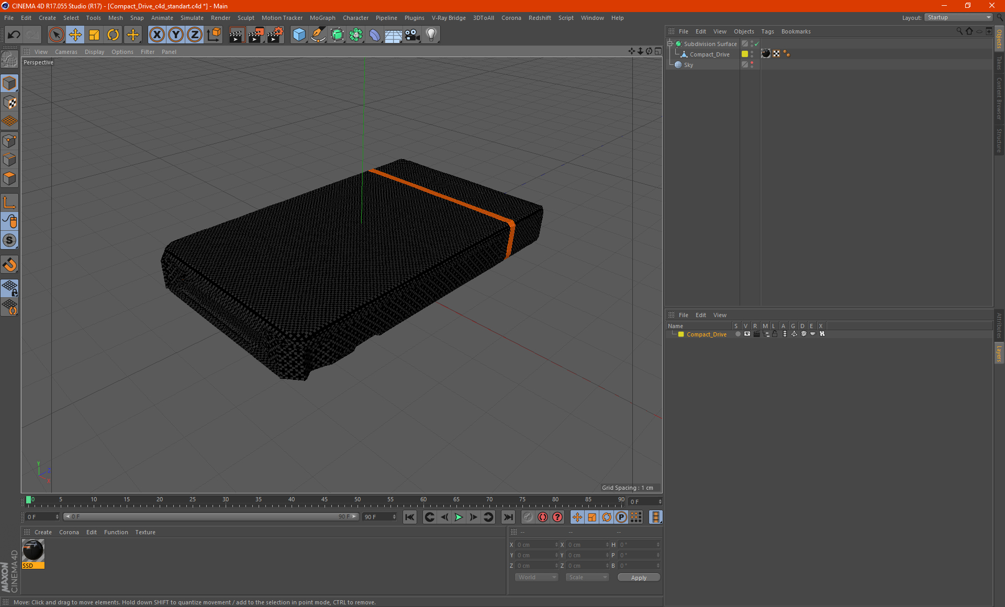Viewport: 1005px width, 607px height.
Task: Click frame 45 on timeline ruler
Action: click(x=325, y=500)
